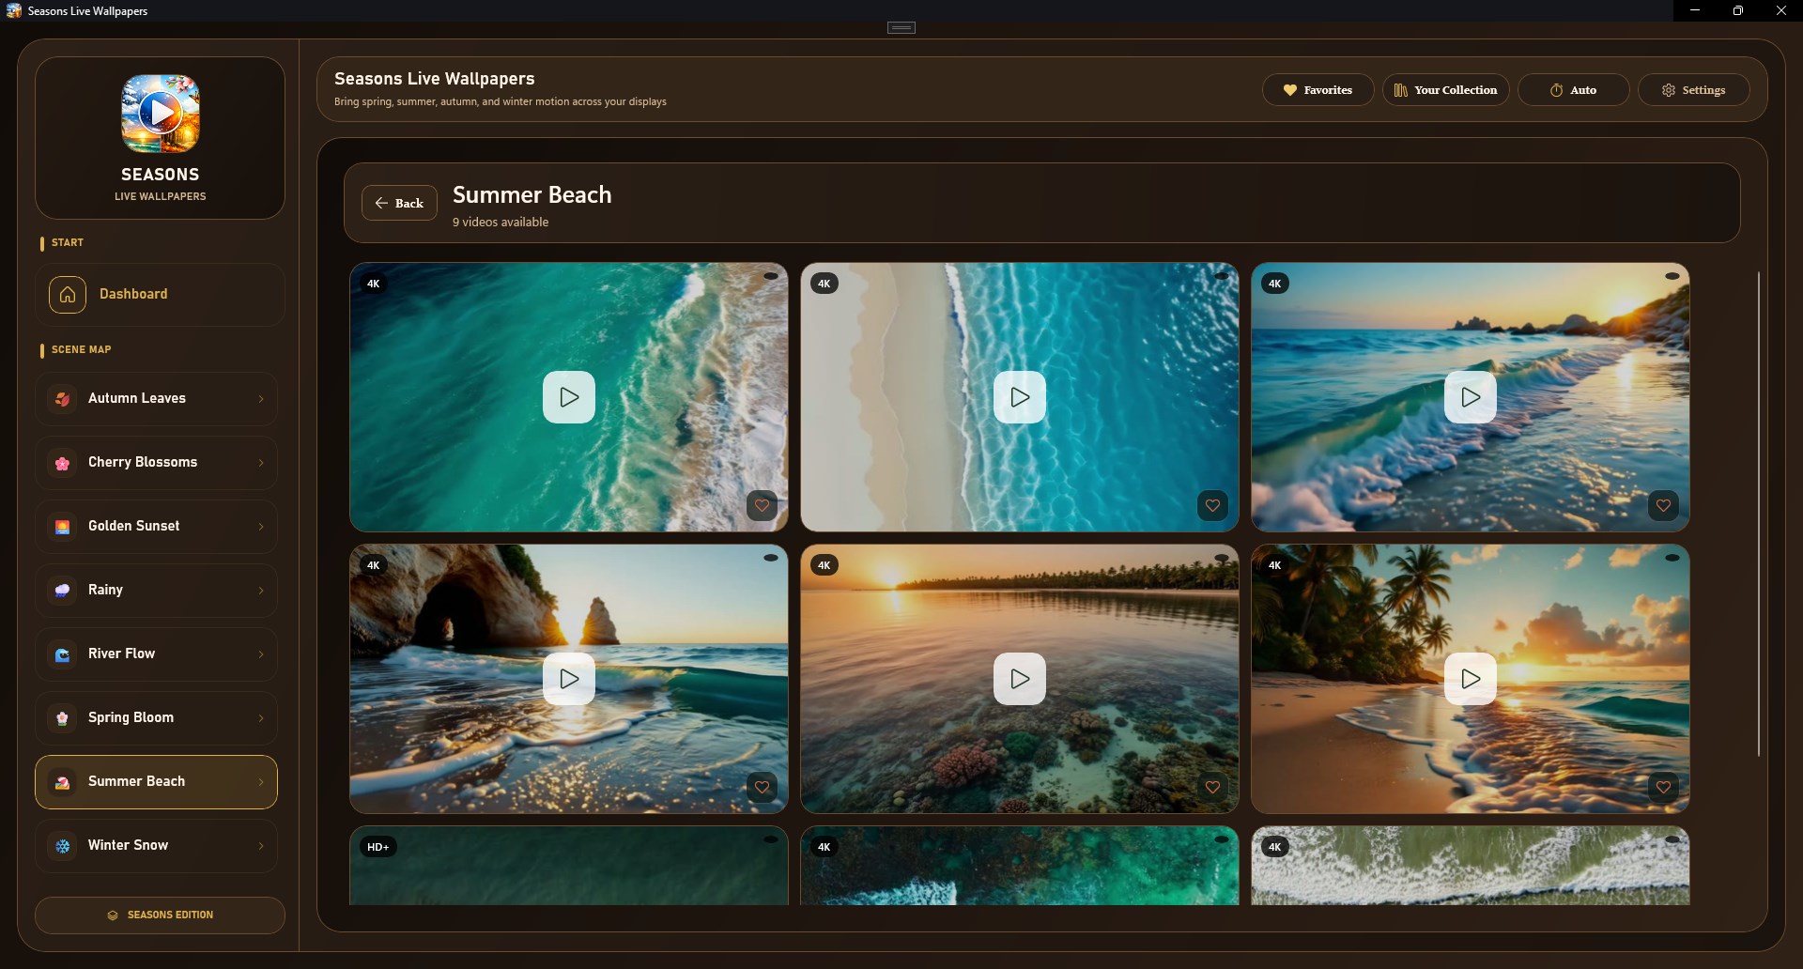Play the palm tree beach sunset video
The width and height of the screenshot is (1803, 969).
click(1471, 679)
